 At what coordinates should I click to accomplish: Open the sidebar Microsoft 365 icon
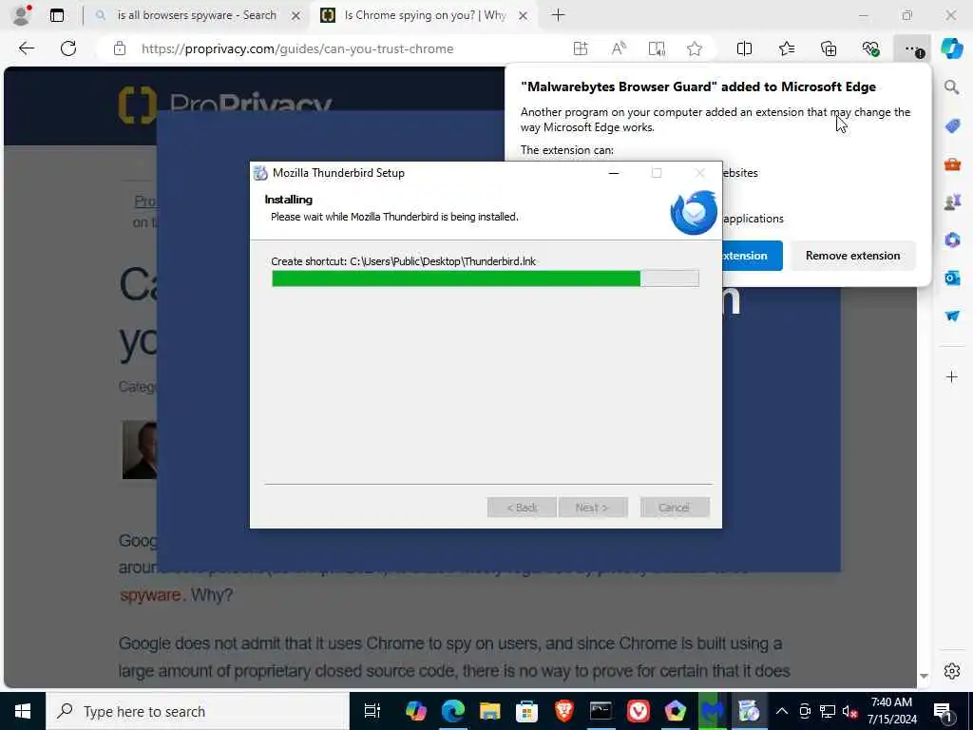952,240
